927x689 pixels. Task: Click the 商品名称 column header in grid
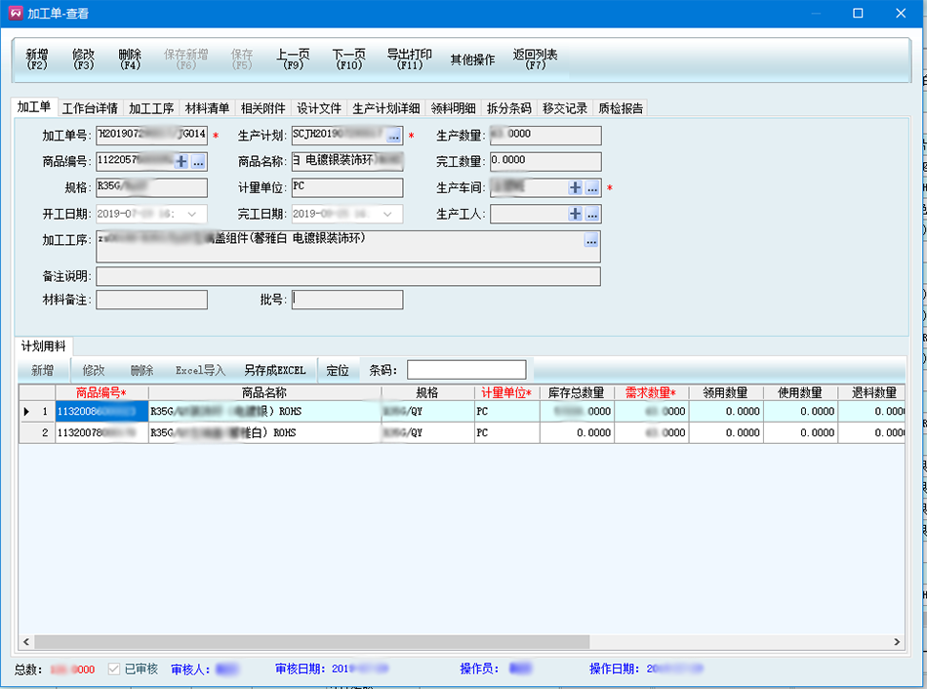coord(264,392)
